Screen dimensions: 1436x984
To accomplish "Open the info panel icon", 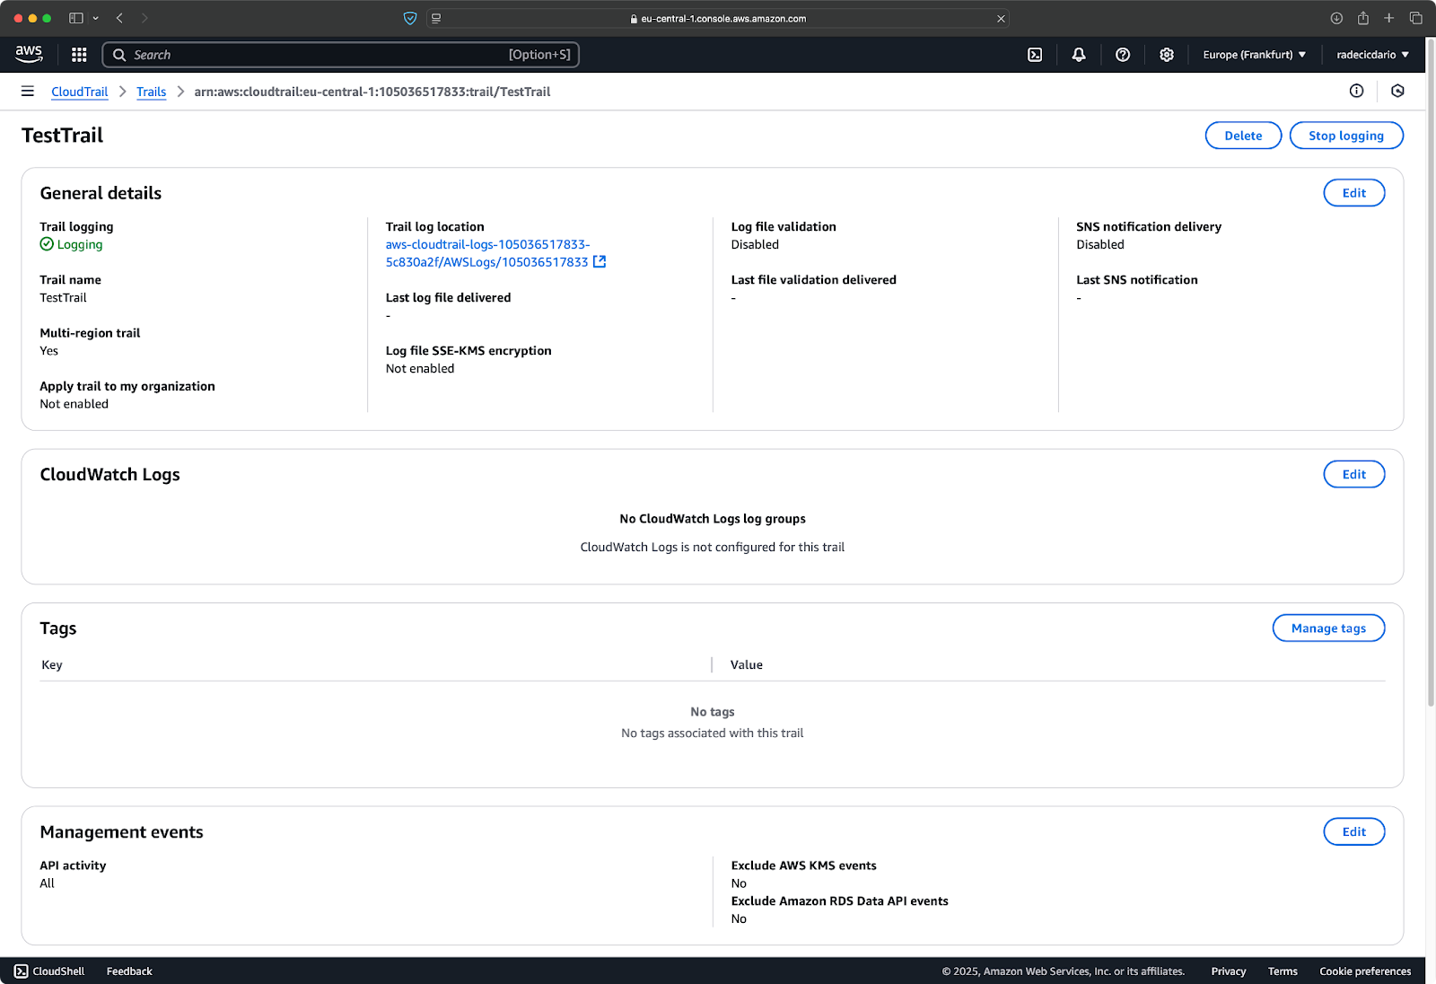I will pos(1356,91).
